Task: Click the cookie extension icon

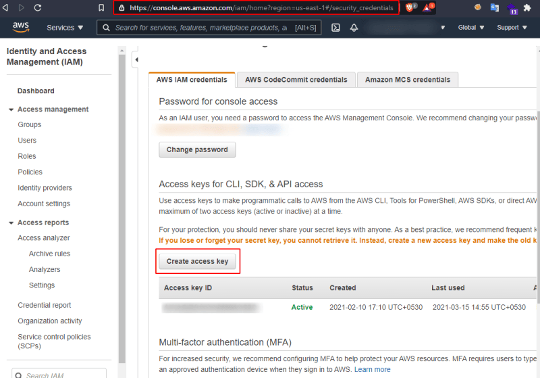Action: tap(477, 7)
